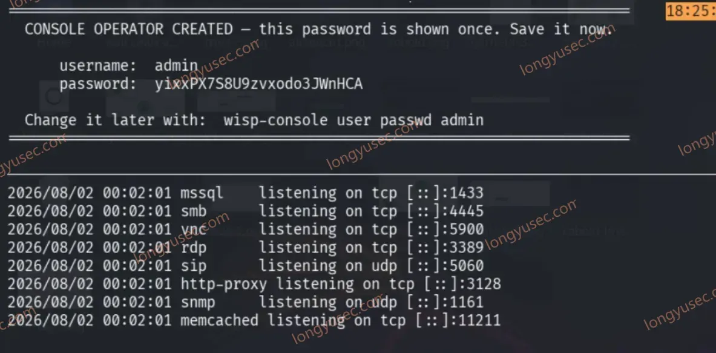Click the wisp-console user passwd admin command
This screenshot has height=353, width=716.
pyautogui.click(x=354, y=120)
